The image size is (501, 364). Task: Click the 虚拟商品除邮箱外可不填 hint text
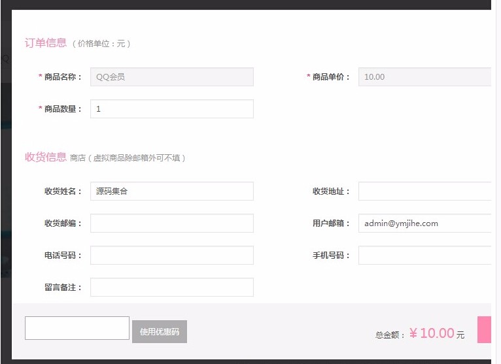click(x=136, y=158)
